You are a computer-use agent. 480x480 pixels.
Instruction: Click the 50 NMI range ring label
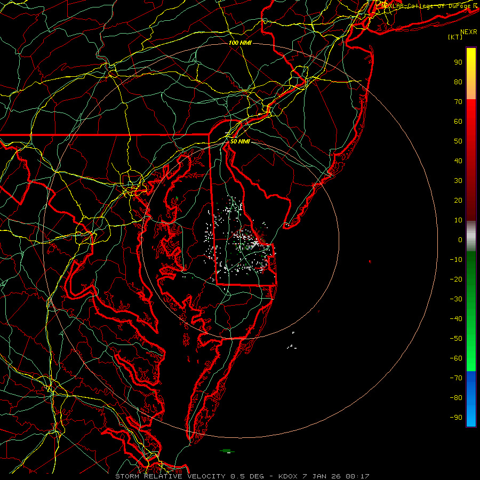(240, 141)
